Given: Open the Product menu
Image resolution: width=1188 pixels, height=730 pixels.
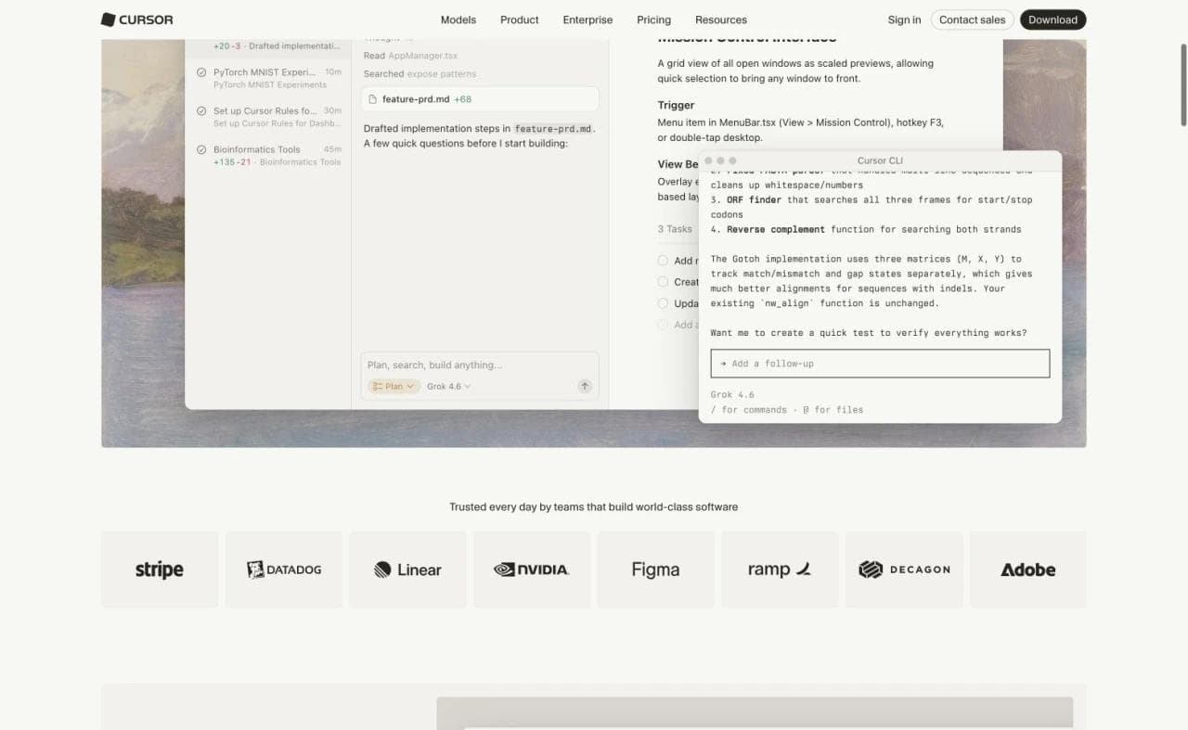Looking at the screenshot, I should pyautogui.click(x=520, y=19).
